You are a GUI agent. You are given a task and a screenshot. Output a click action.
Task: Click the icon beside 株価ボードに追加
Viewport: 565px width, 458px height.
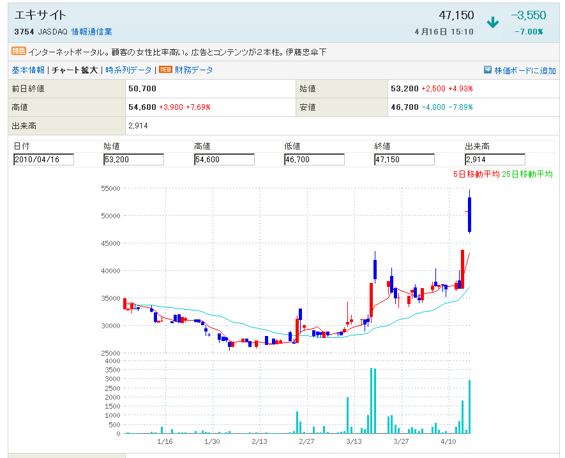click(488, 70)
